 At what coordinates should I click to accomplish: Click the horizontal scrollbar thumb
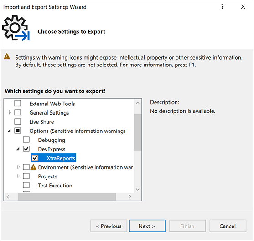tap(67, 196)
